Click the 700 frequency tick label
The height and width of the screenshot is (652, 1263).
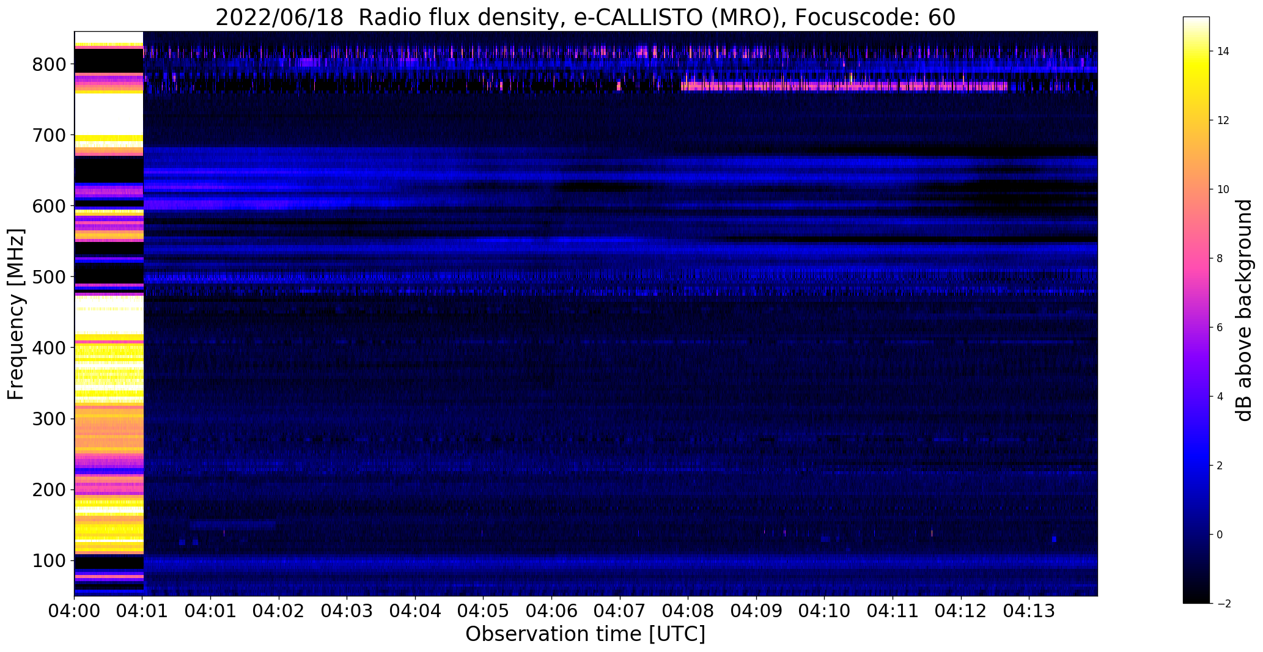pyautogui.click(x=49, y=135)
